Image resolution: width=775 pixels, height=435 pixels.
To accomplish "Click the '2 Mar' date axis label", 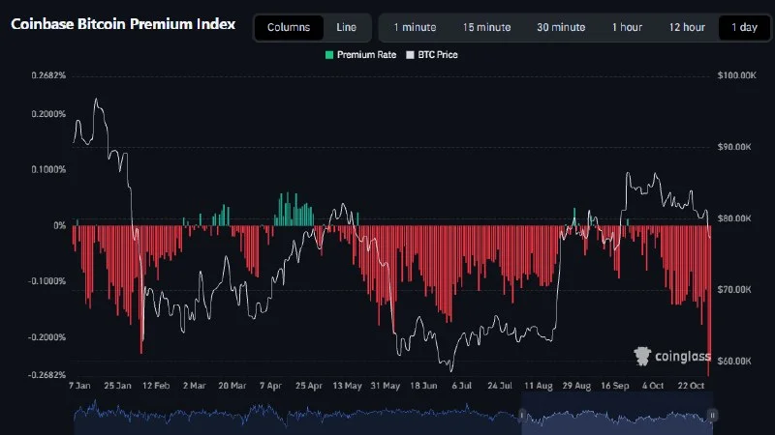I will (195, 385).
